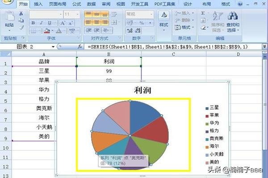Toggle middle vertical alignment button

[96, 14]
